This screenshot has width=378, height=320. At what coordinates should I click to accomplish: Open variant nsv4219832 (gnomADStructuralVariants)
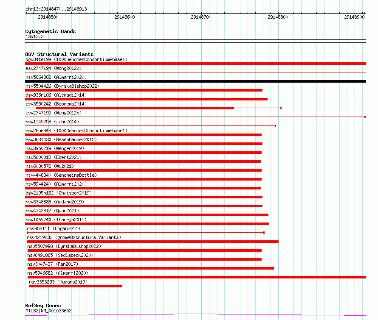point(74,237)
